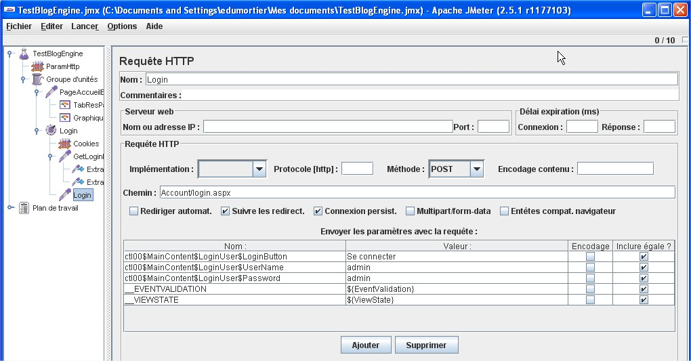The height and width of the screenshot is (361, 691).
Task: Click the TestBlogEngine flask icon
Action: (x=24, y=54)
